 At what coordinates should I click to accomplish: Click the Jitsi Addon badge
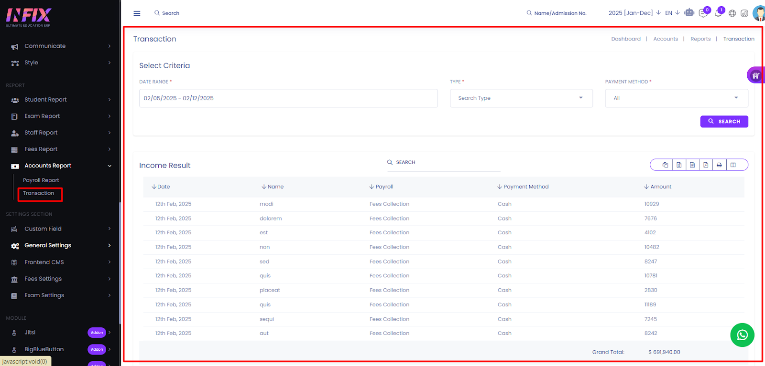[x=97, y=333]
